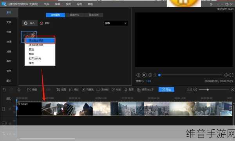Choose 添加到画中画 from the context menu
Screen dimensions: 235x141
(36, 45)
